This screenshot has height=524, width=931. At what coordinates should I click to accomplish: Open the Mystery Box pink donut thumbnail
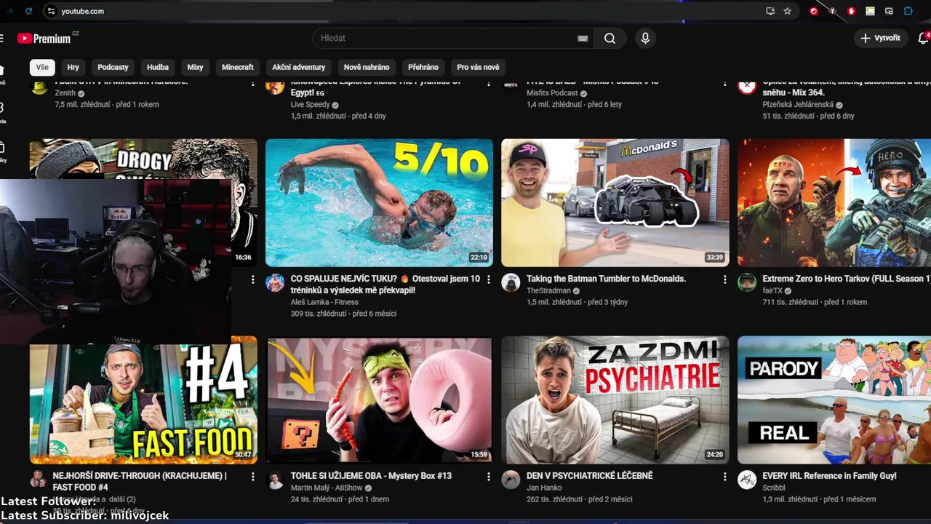pos(379,400)
